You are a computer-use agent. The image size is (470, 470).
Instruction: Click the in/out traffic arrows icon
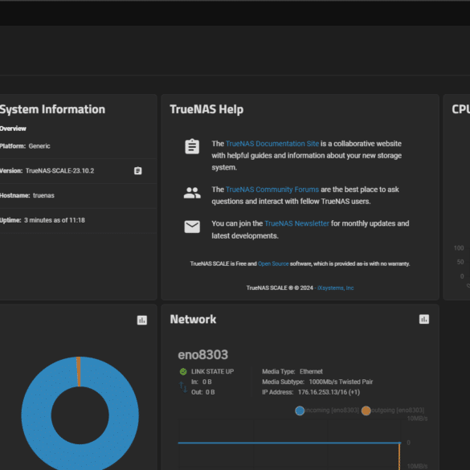[x=183, y=387]
